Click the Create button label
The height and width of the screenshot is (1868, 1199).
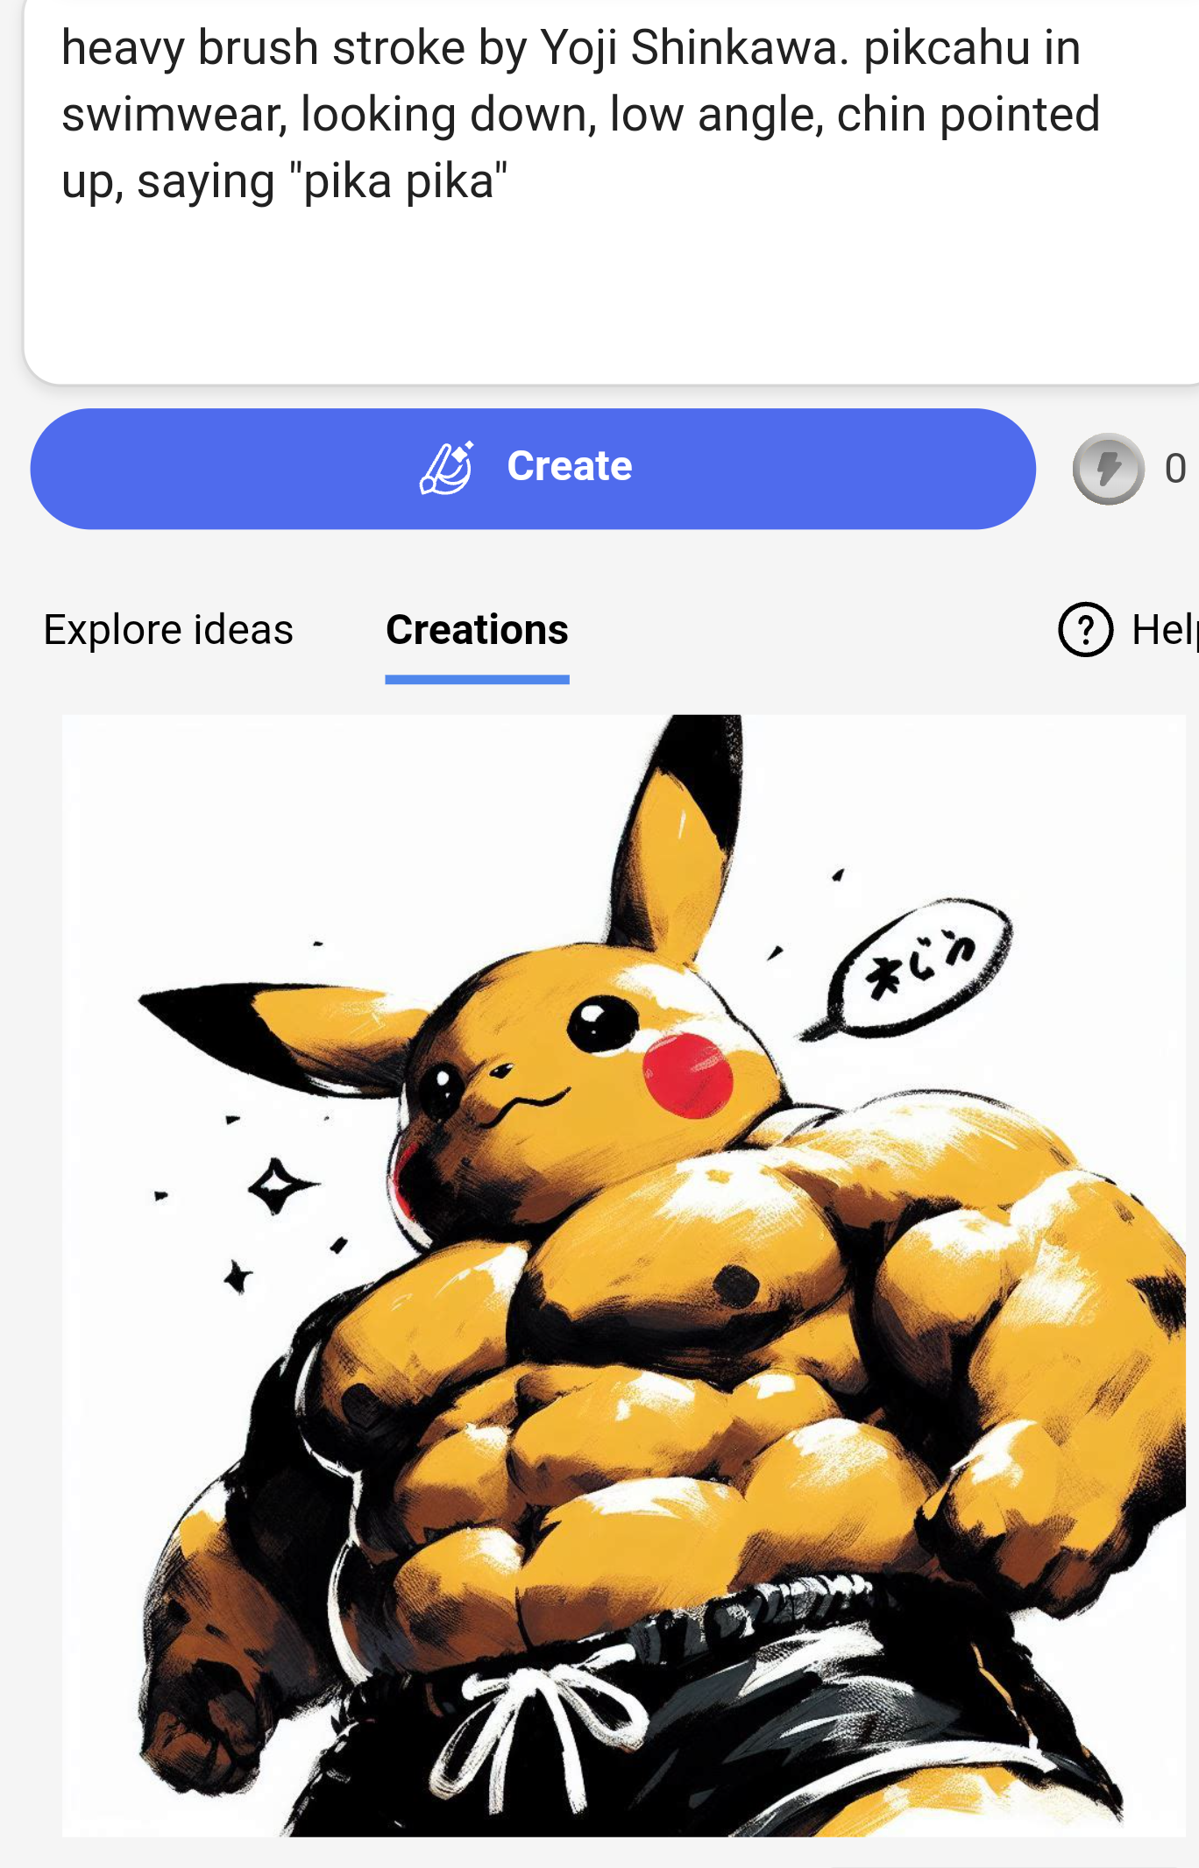coord(570,466)
